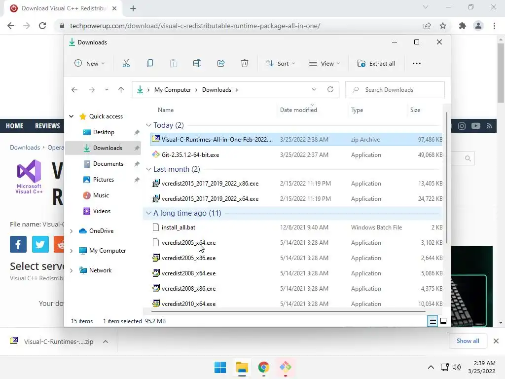The height and width of the screenshot is (379, 505).
Task: Collapse the Last month (2) group
Action: point(148,169)
